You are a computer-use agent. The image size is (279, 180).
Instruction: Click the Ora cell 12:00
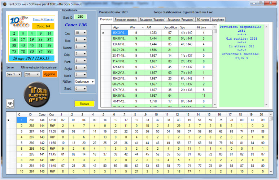coord(52,120)
